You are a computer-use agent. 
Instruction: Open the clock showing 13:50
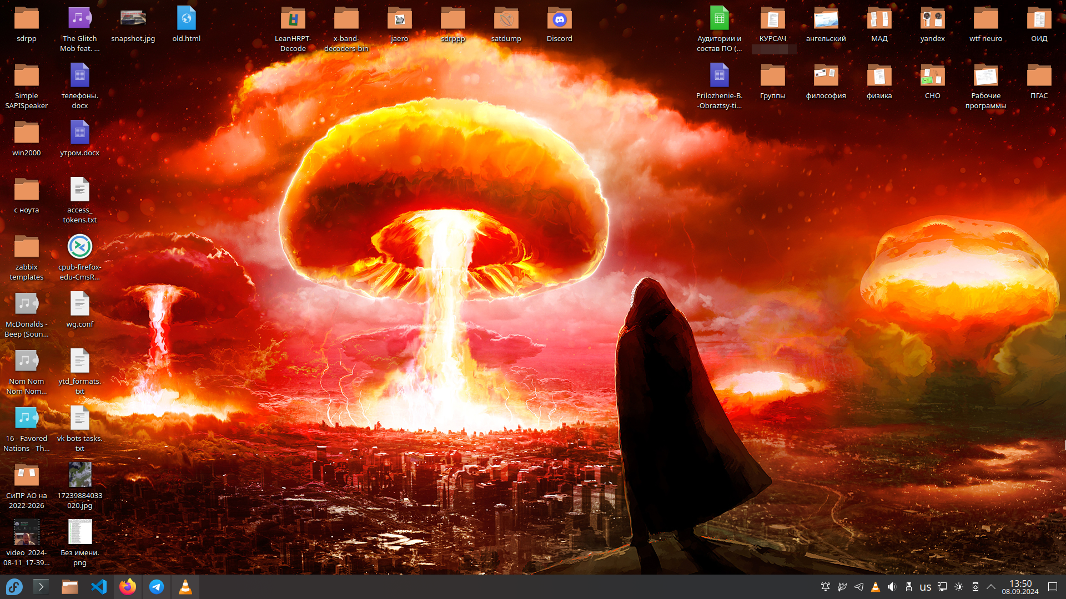tap(1020, 587)
